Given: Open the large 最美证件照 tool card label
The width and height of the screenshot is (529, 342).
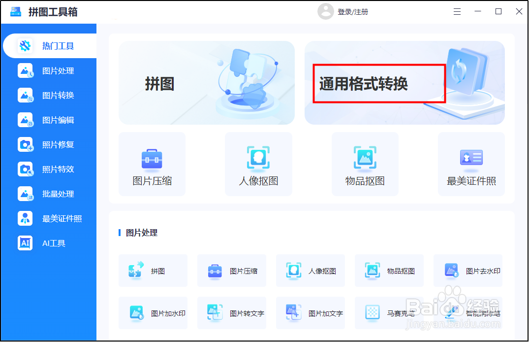Looking at the screenshot, I should [x=471, y=181].
